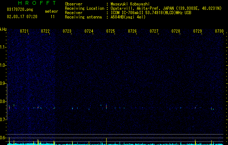This screenshot has width=228, height=145.
Task: Click the 1.1 kHz axis label
Action: 3,47
